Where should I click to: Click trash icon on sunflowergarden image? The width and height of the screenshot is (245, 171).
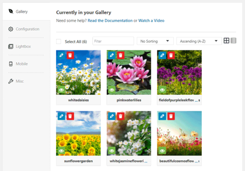coord(70,116)
